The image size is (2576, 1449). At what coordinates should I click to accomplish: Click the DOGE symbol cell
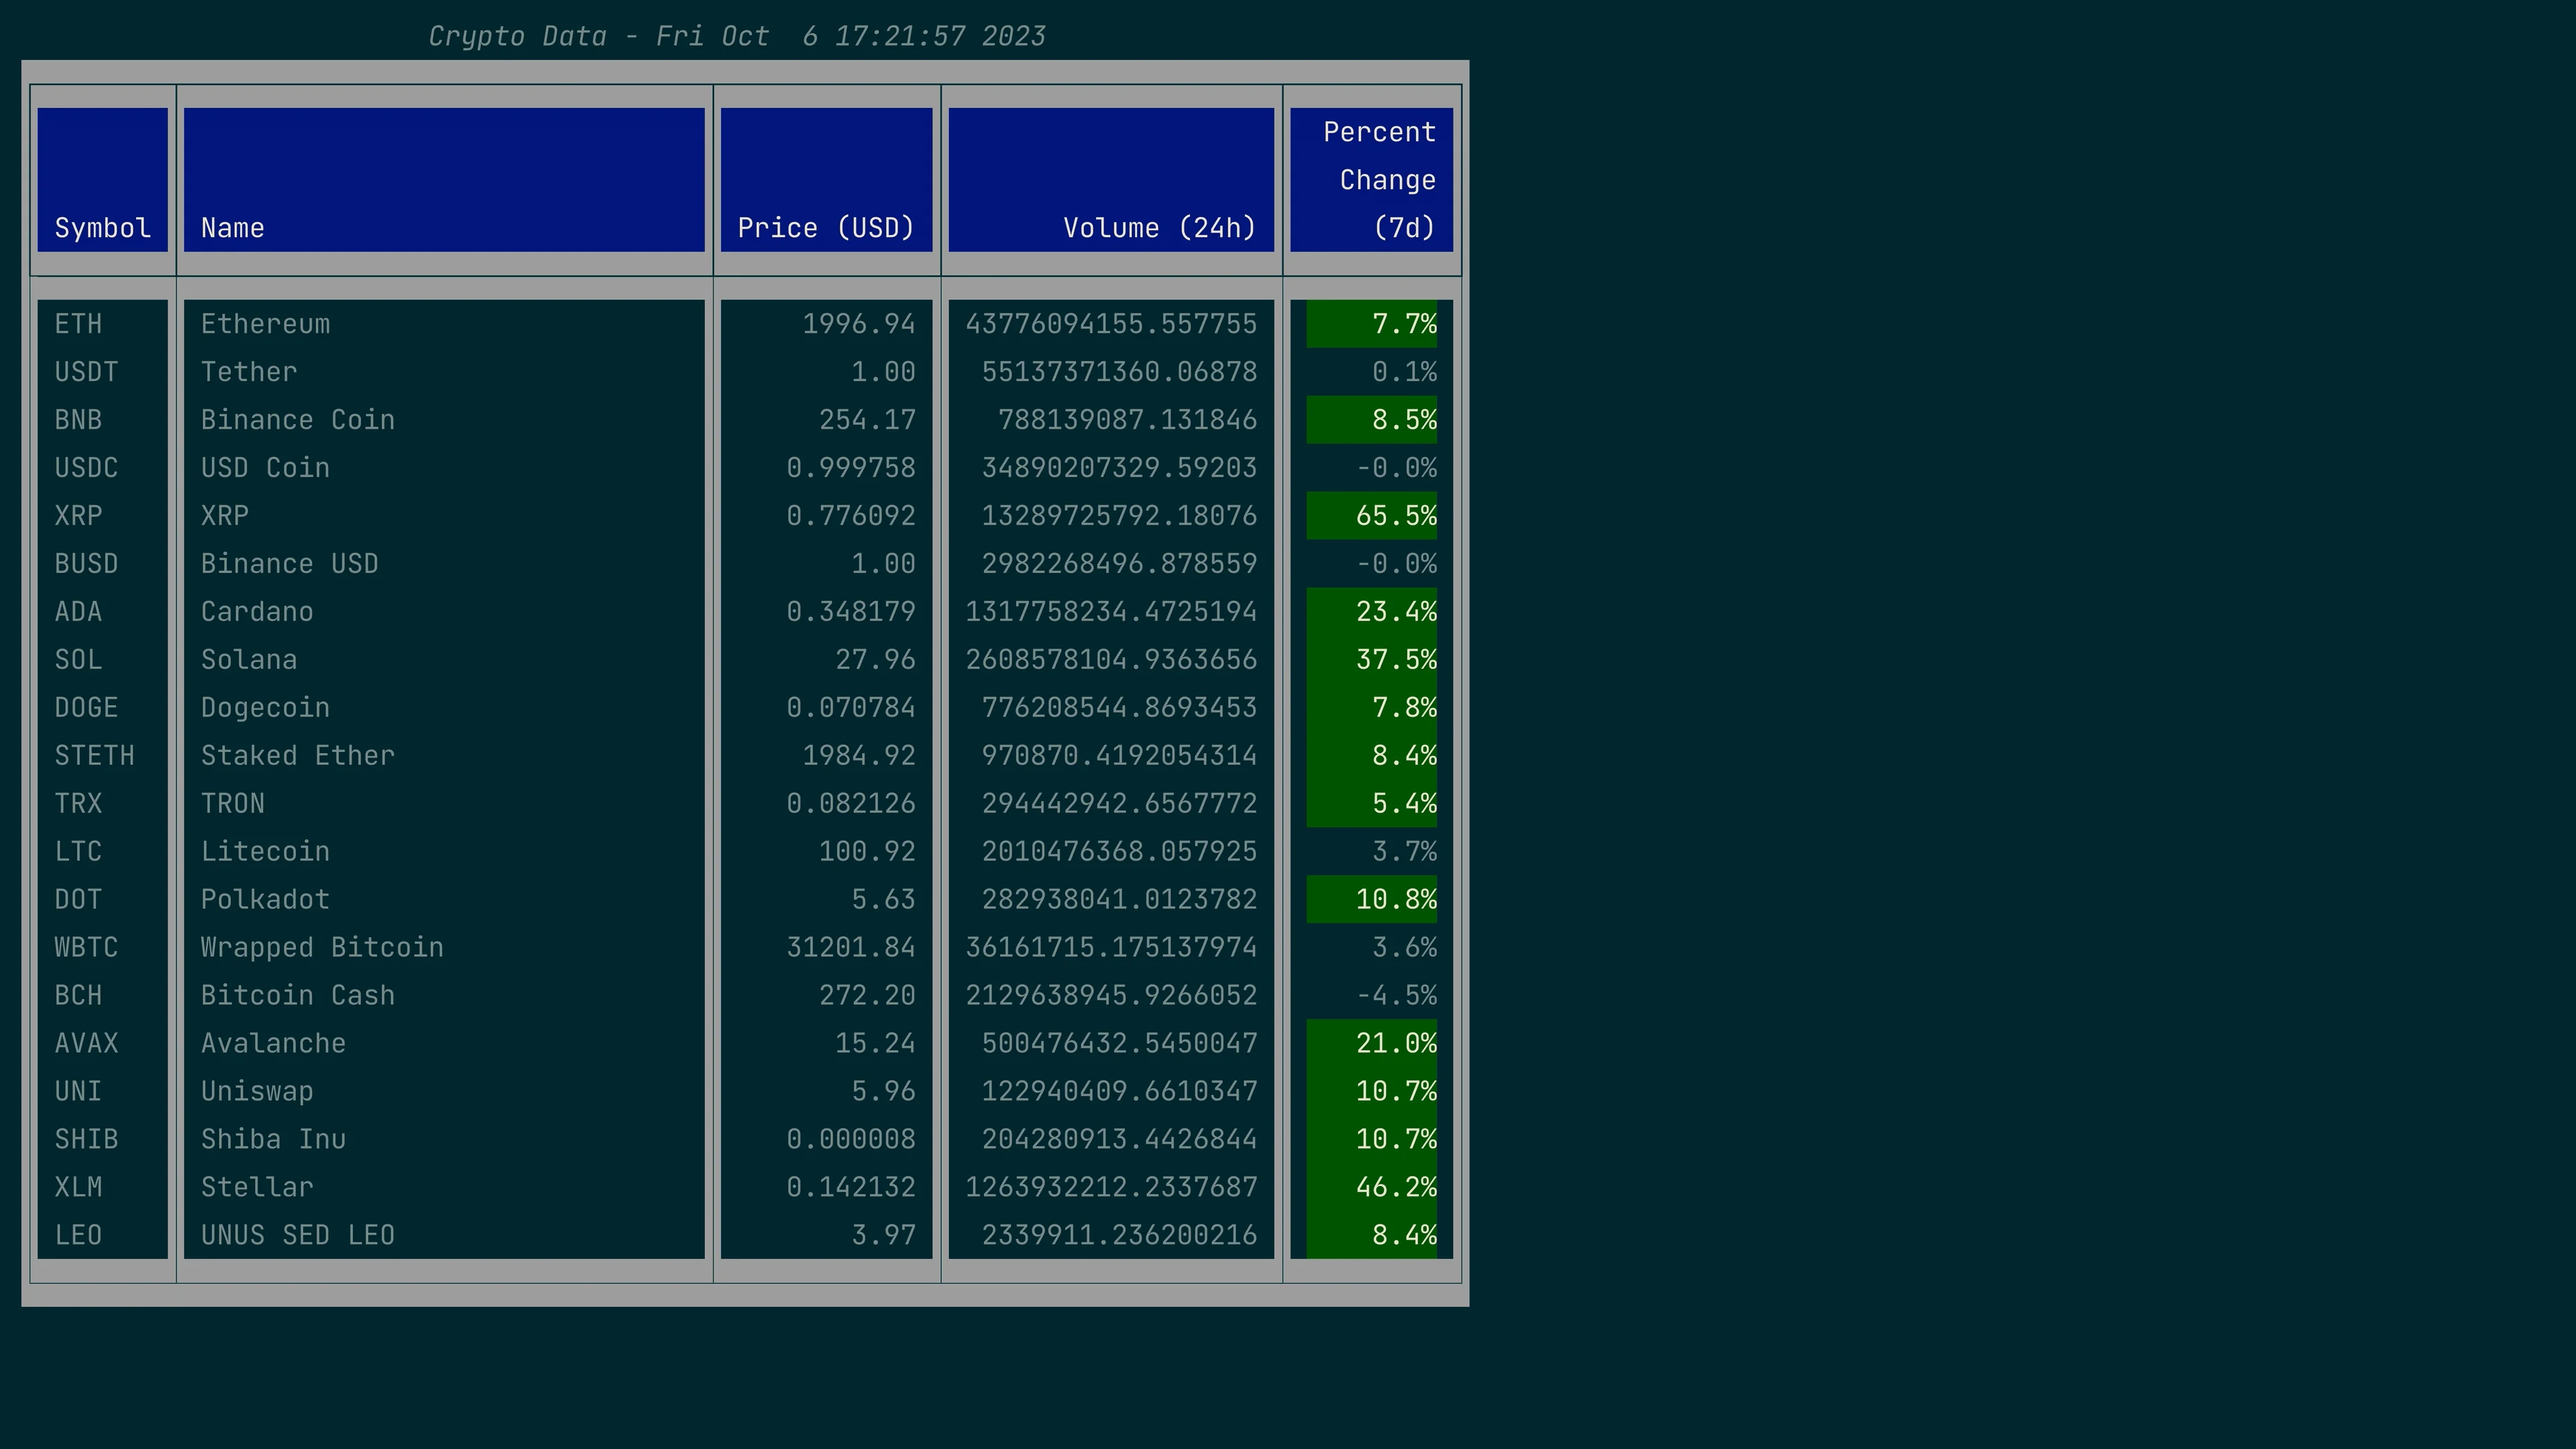pos(86,708)
